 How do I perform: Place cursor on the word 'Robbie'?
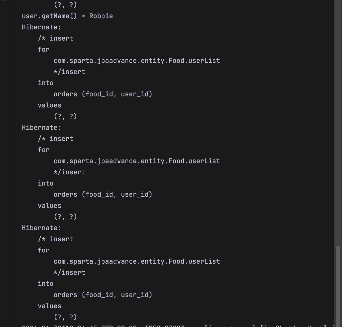(x=101, y=16)
